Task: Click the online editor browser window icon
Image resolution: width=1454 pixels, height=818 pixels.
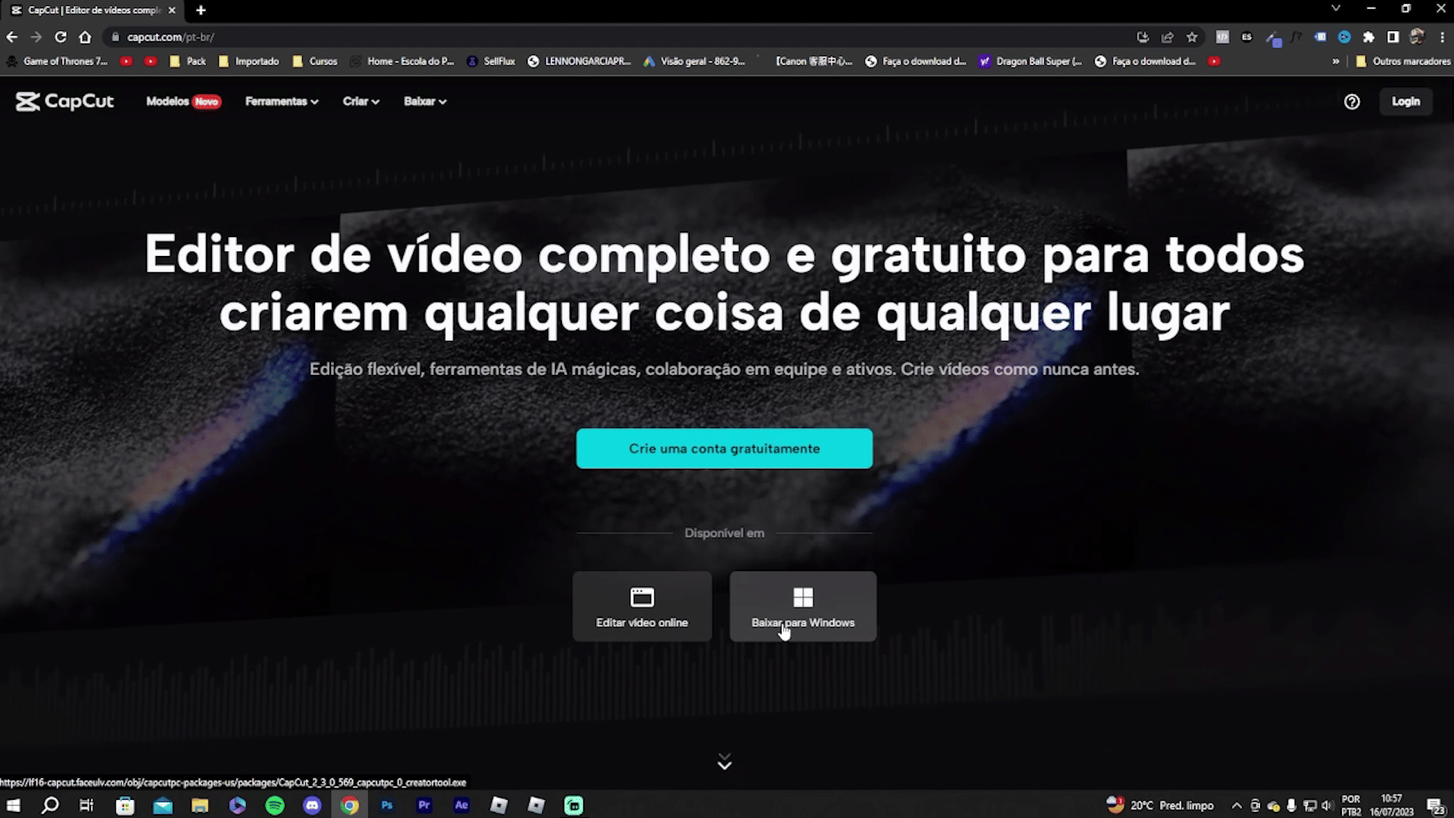Action: point(641,598)
